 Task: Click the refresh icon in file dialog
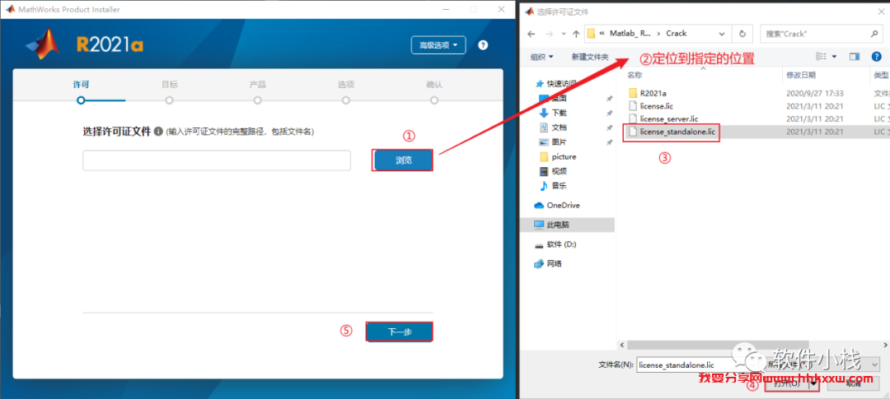742,34
